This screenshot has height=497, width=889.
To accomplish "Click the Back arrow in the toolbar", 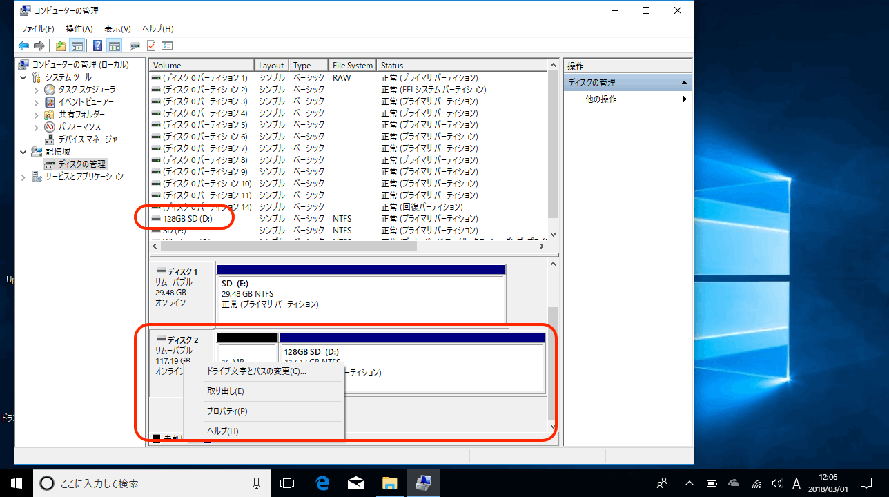I will 23,46.
